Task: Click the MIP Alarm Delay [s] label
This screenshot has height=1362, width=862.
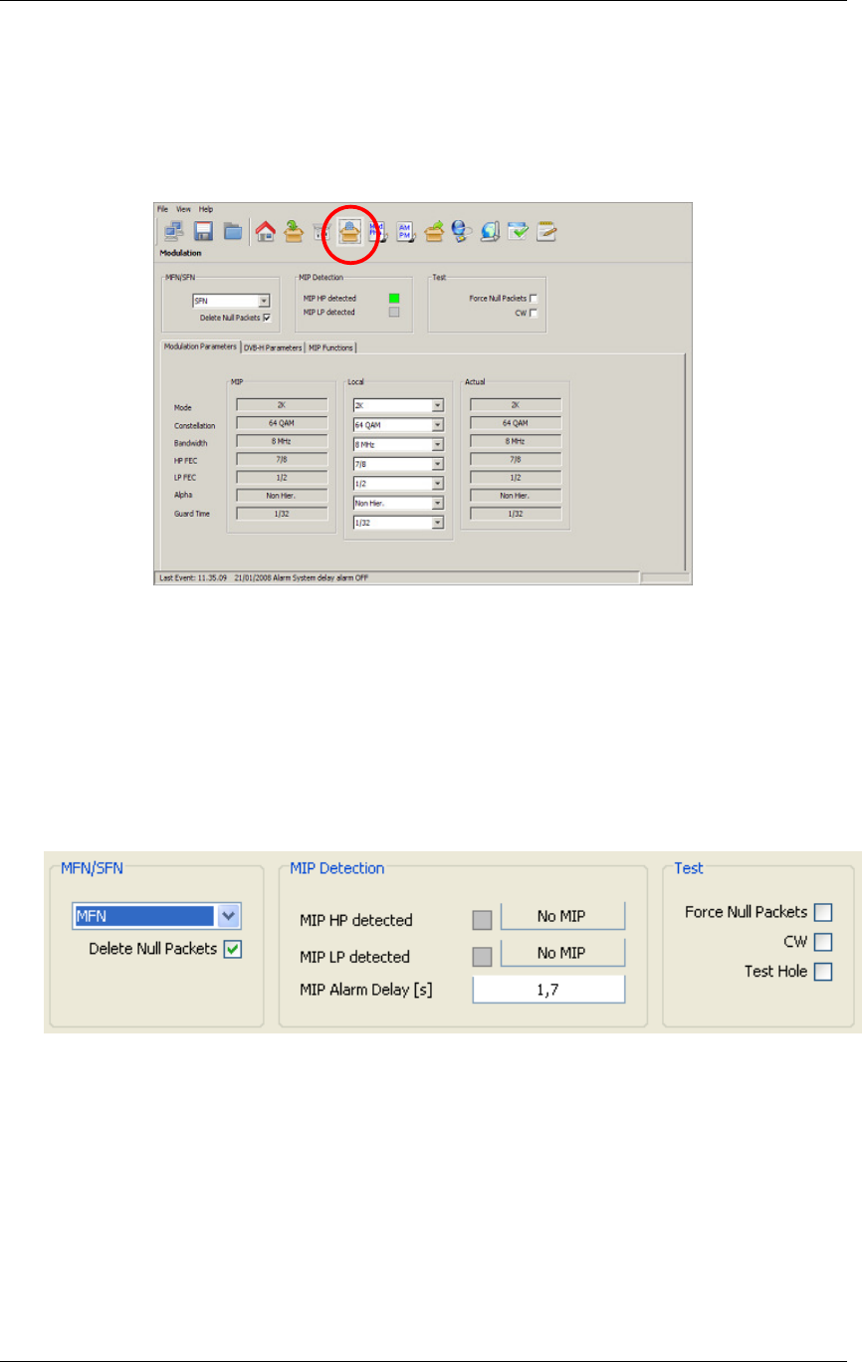Action: click(x=367, y=989)
